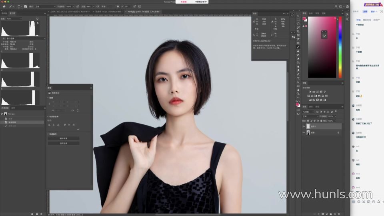
Task: Add a Brightness/Contrast adjustment
Action: [x=310, y=92]
